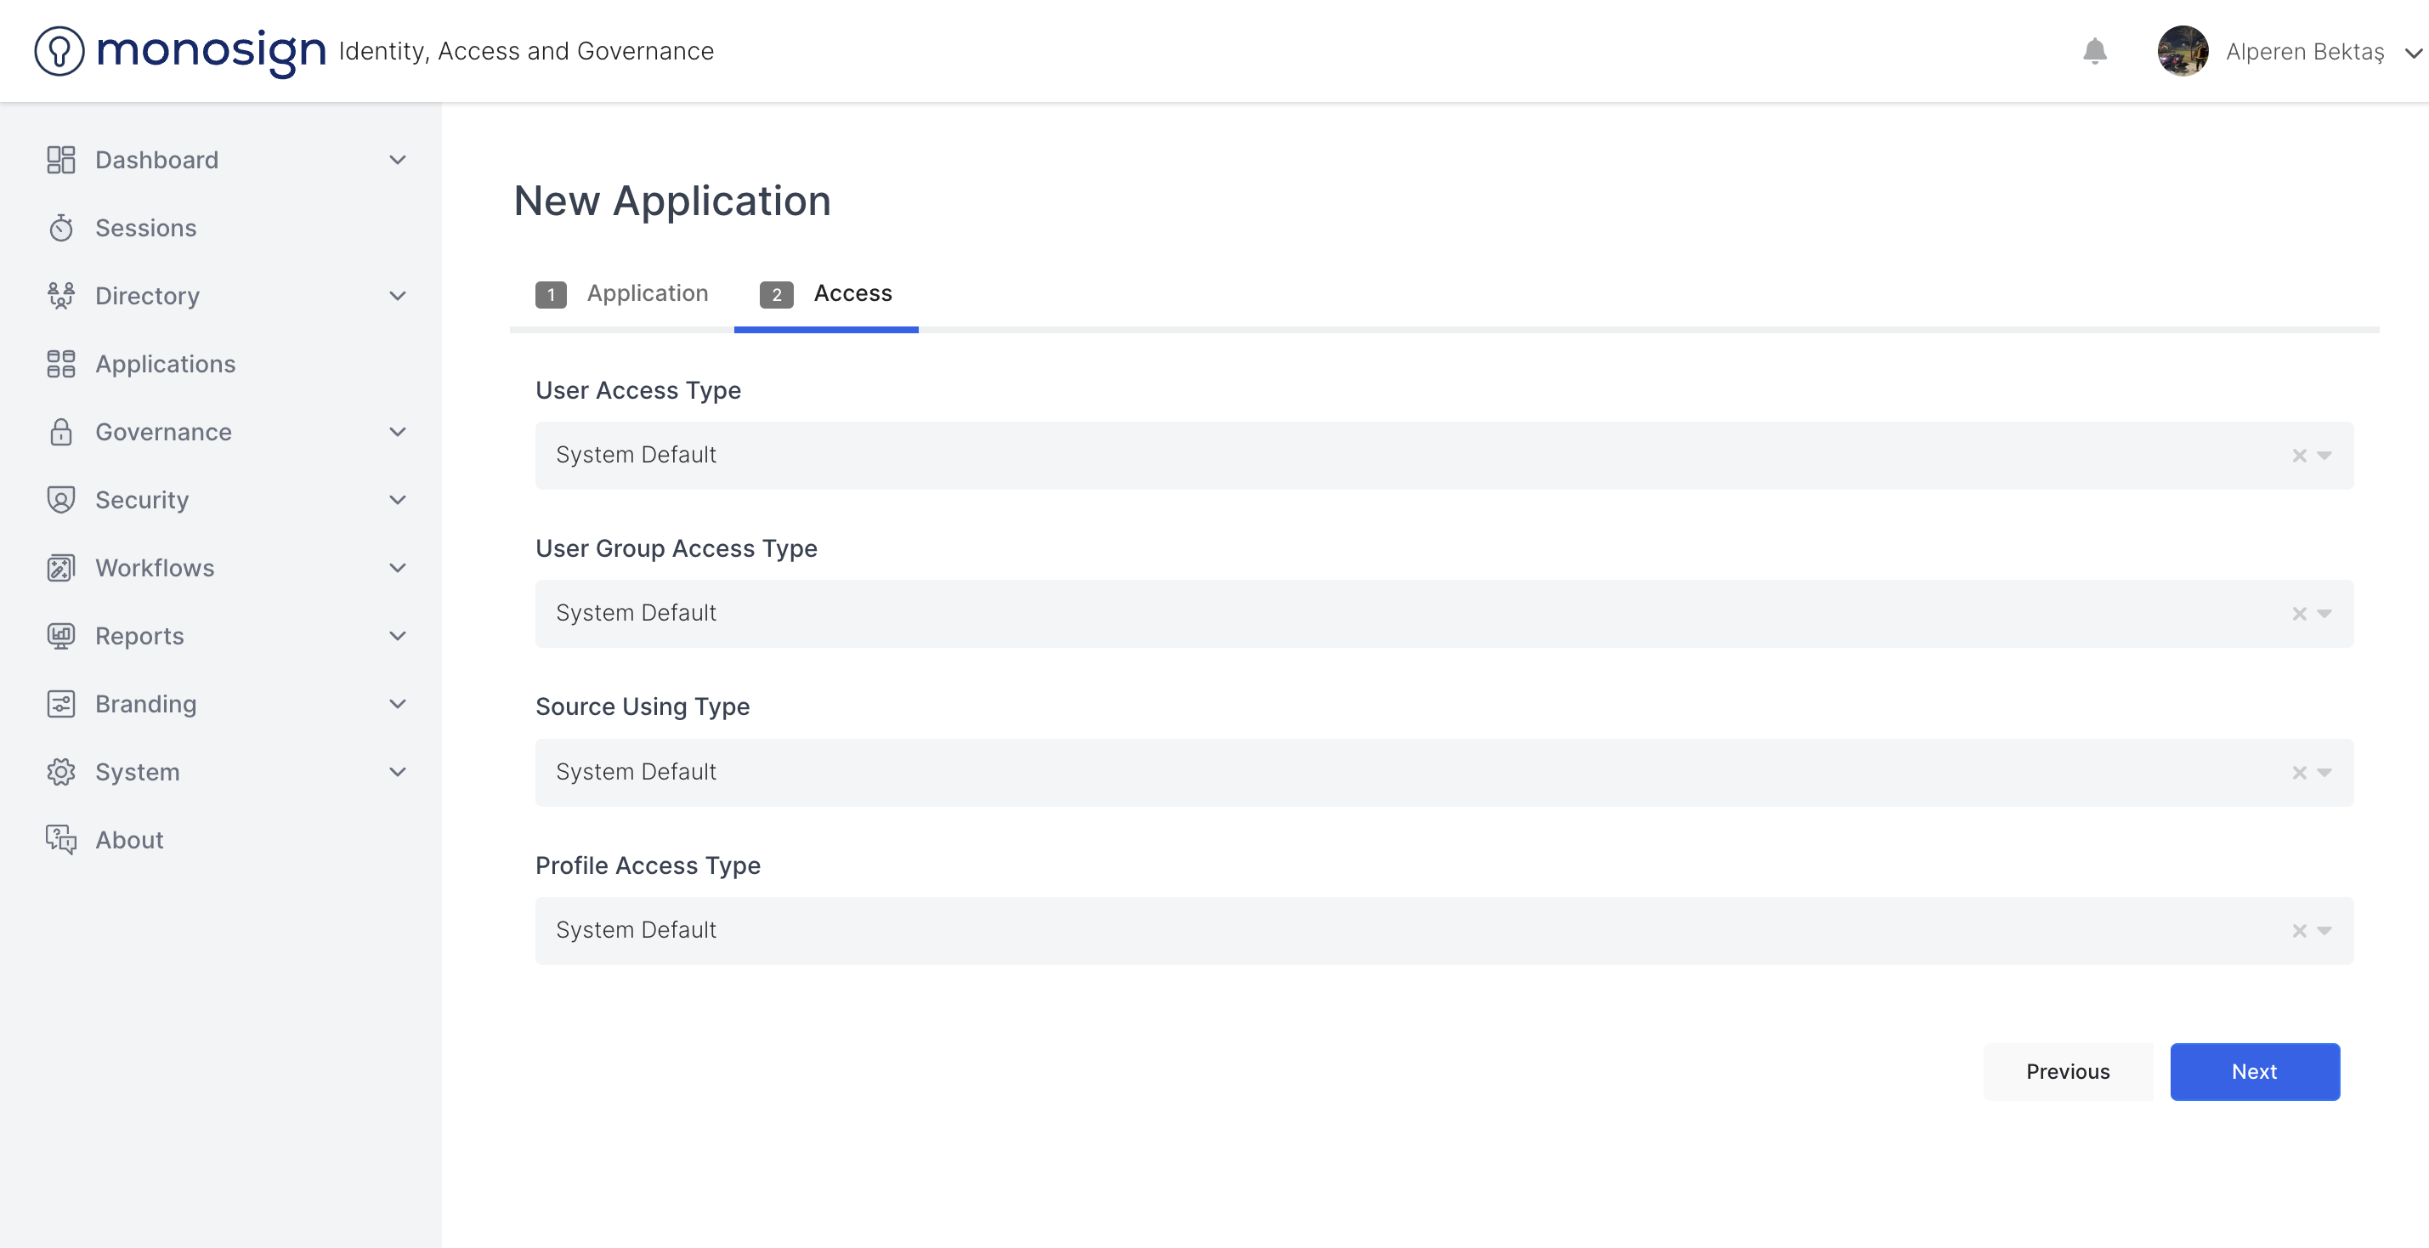The image size is (2429, 1248).
Task: Click the About help icon
Action: [60, 840]
